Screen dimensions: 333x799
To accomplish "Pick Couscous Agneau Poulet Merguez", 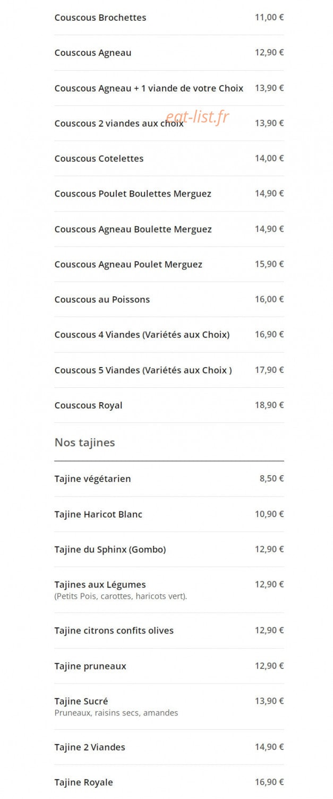I will pos(169,264).
